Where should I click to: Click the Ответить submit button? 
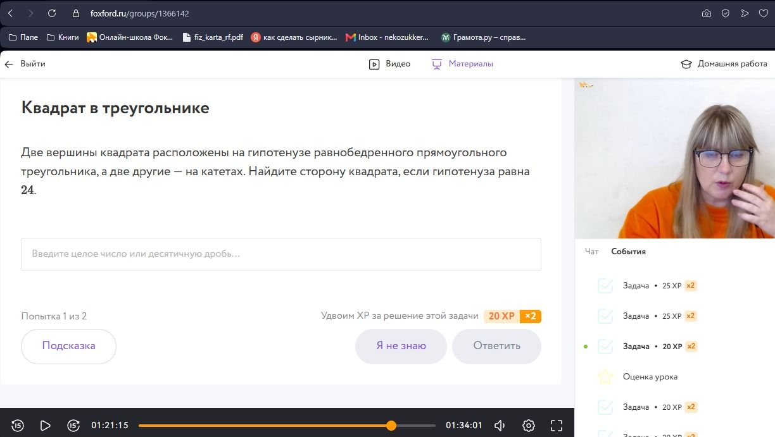(496, 346)
